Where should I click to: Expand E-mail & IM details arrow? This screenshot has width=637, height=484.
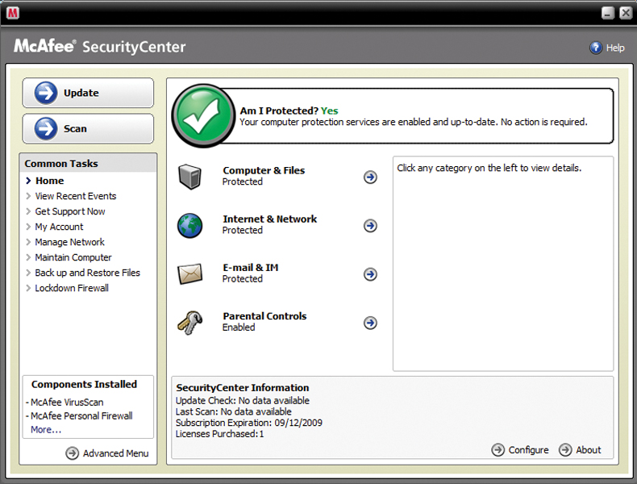click(370, 274)
